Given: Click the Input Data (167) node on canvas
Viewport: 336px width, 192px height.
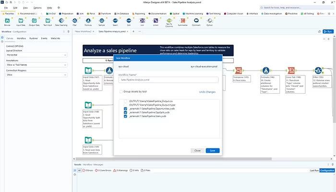Looking at the screenshot, I should pyautogui.click(x=88, y=70).
